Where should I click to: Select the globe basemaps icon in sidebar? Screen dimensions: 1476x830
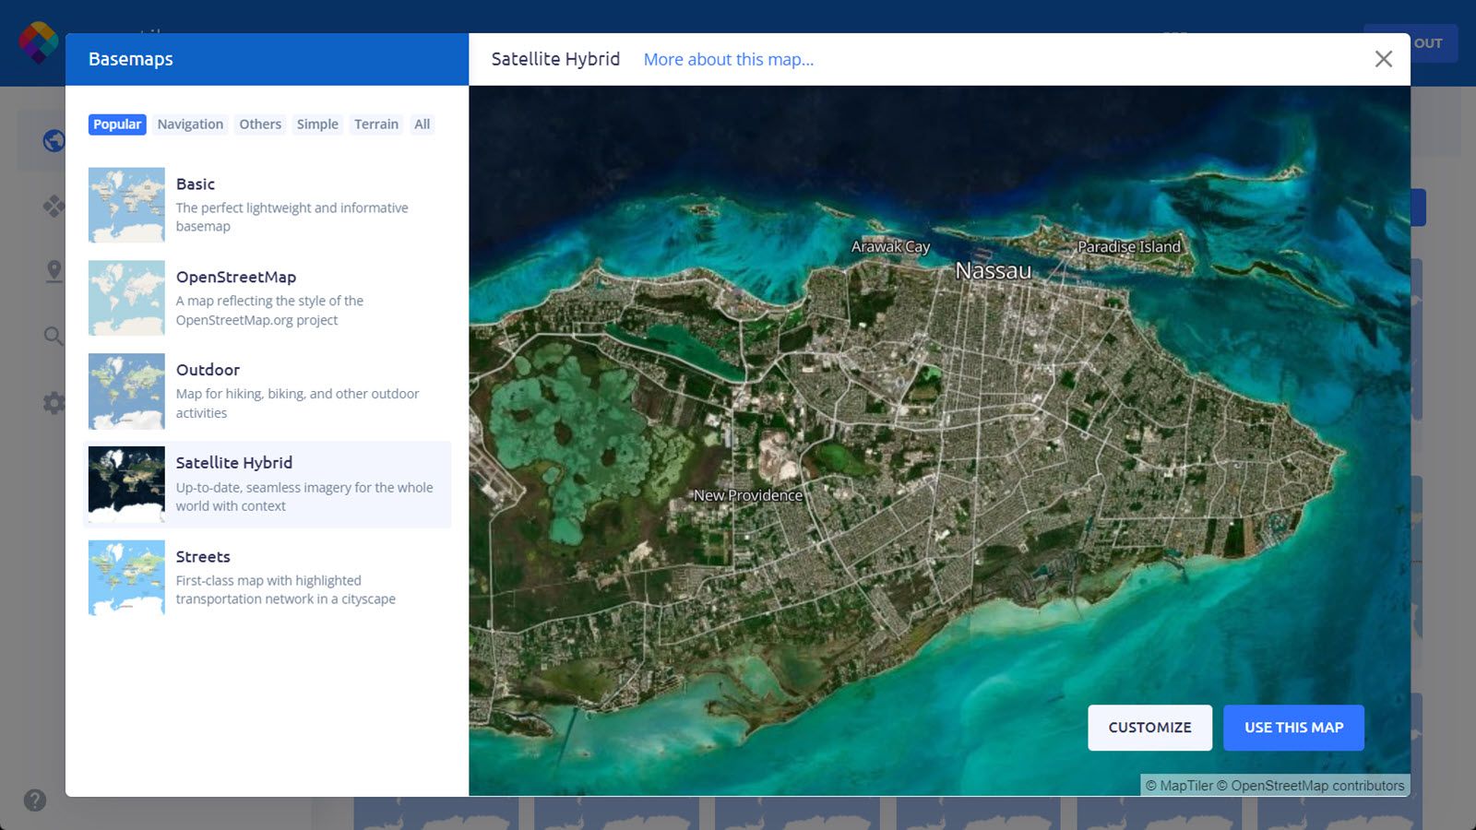53,140
